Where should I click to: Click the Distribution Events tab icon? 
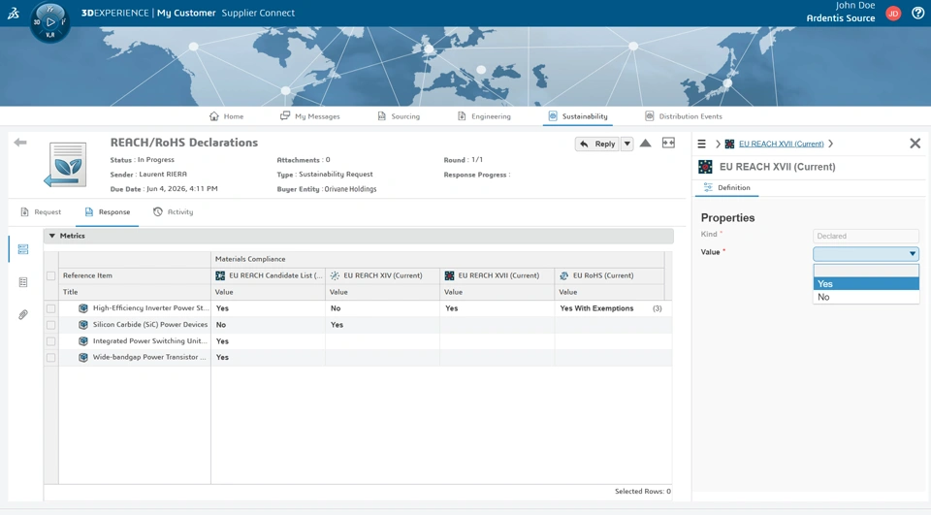[650, 115]
